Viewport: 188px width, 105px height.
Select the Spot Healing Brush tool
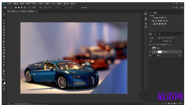(4, 35)
